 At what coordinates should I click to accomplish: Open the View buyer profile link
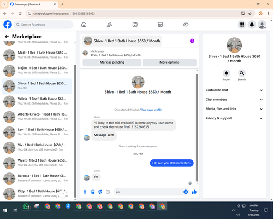pyautogui.click(x=151, y=109)
